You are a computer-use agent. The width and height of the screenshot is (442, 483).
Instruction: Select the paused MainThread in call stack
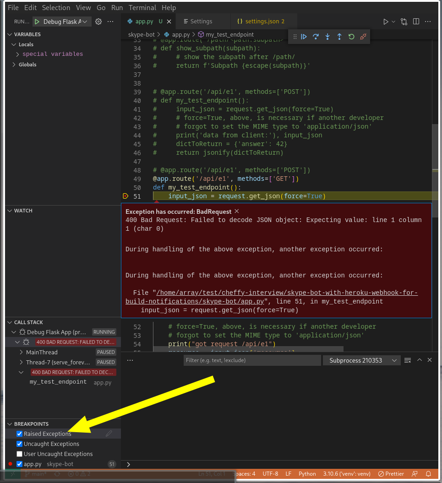coord(41,352)
